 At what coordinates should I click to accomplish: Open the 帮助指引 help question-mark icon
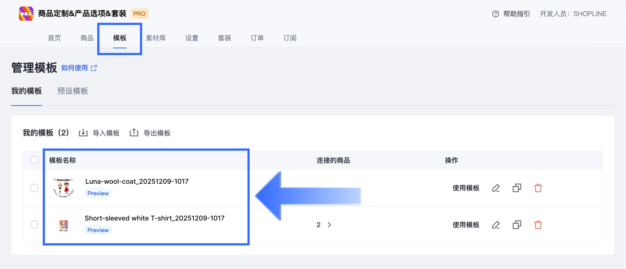pos(496,14)
